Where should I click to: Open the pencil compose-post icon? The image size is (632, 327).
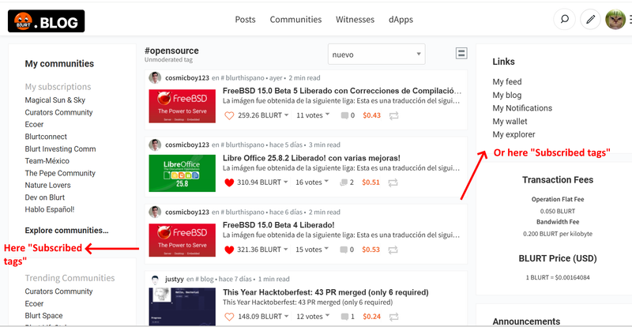coord(589,20)
